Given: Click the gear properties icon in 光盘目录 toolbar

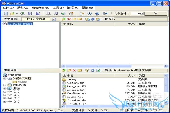Looking at the screenshot, I should (x=92, y=19).
